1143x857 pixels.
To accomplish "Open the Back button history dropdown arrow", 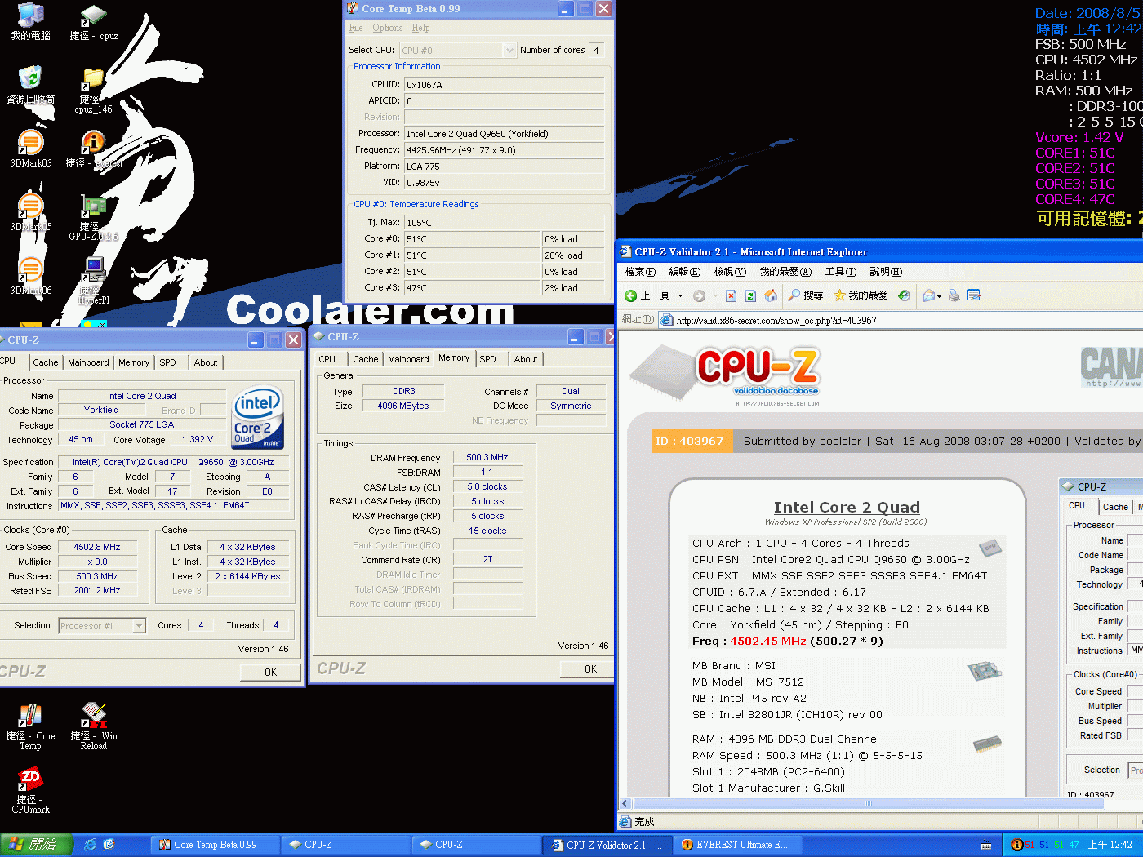I will coord(680,295).
